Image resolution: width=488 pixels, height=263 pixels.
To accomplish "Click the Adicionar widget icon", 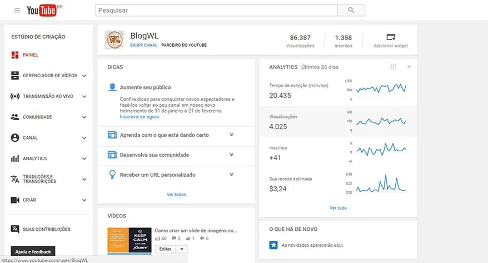I will coord(391,37).
